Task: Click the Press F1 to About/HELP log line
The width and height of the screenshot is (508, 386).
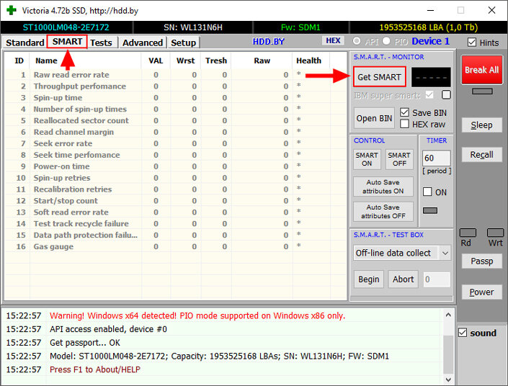Action: [95, 369]
